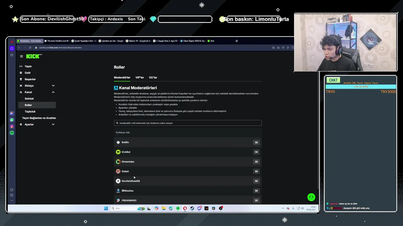Collapse the Kanal sidebar section
Image resolution: width=403 pixels, height=226 pixels.
[53, 92]
